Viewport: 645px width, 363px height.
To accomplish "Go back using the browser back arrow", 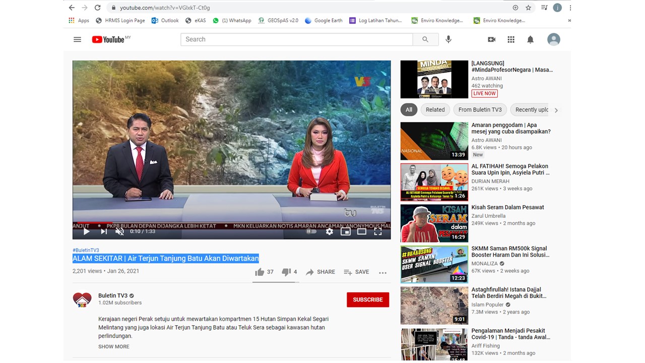I will [72, 8].
